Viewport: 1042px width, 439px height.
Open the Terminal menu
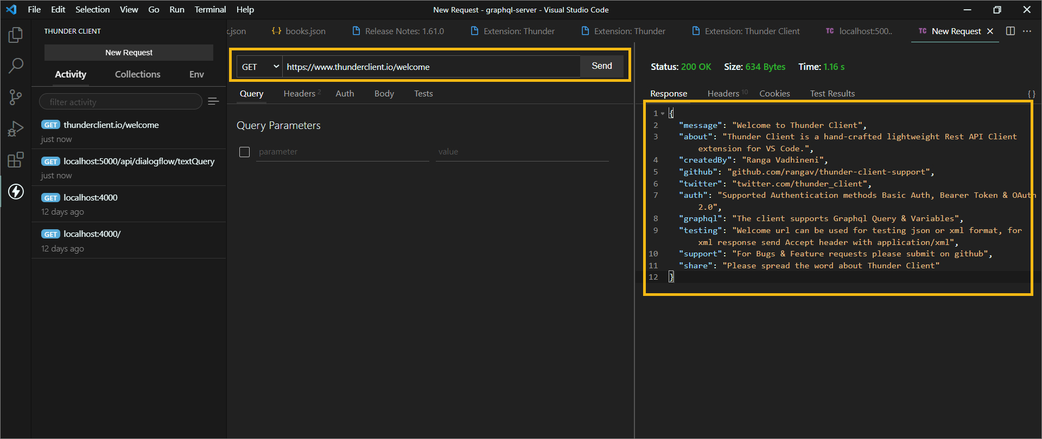click(x=210, y=9)
